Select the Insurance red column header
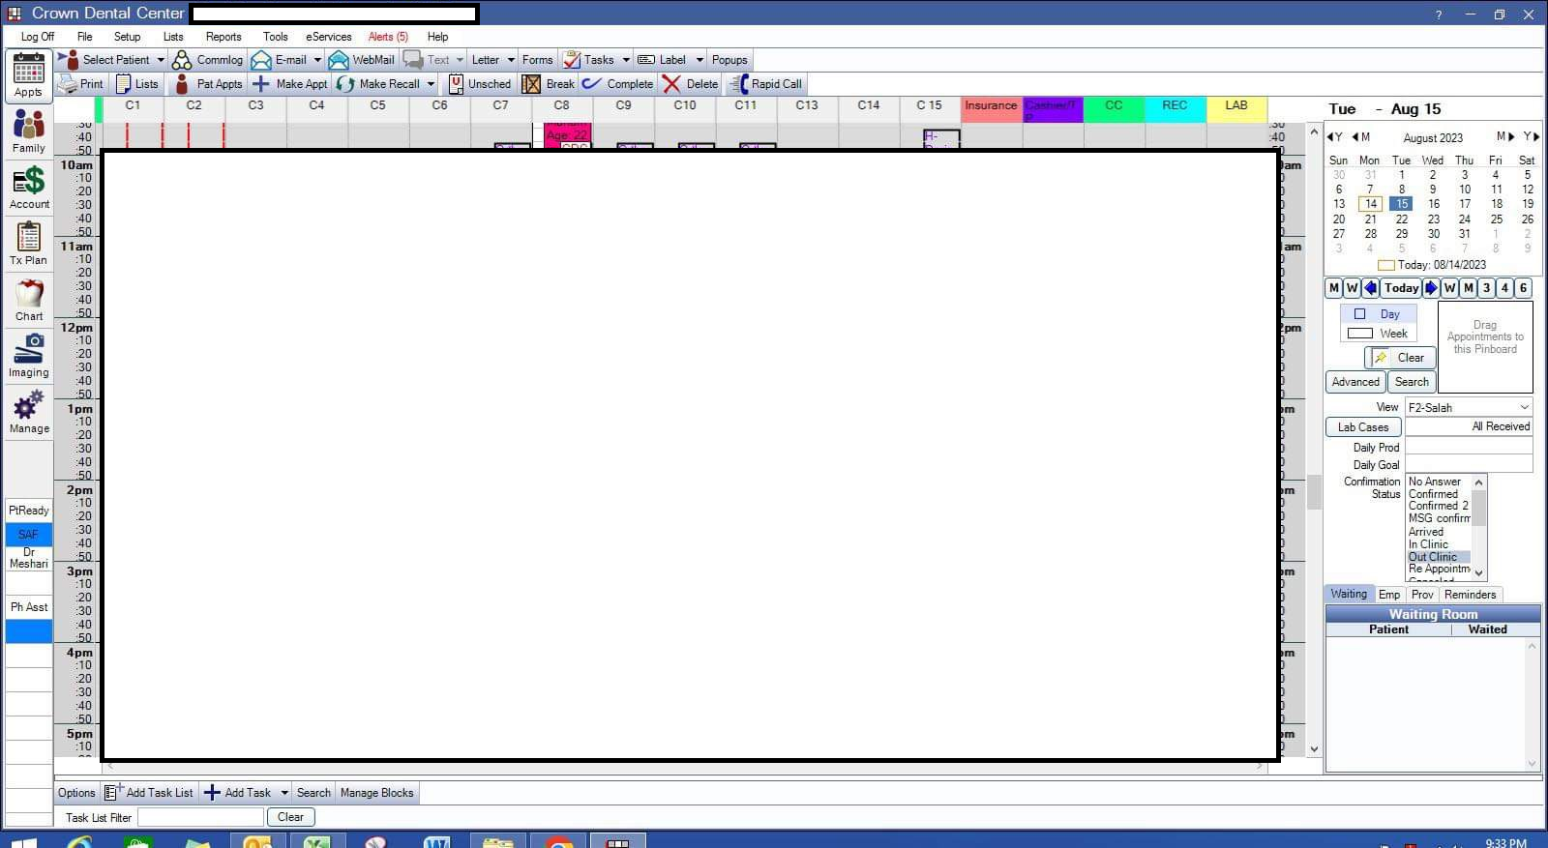Screen dimensions: 1548x848 coord(991,109)
